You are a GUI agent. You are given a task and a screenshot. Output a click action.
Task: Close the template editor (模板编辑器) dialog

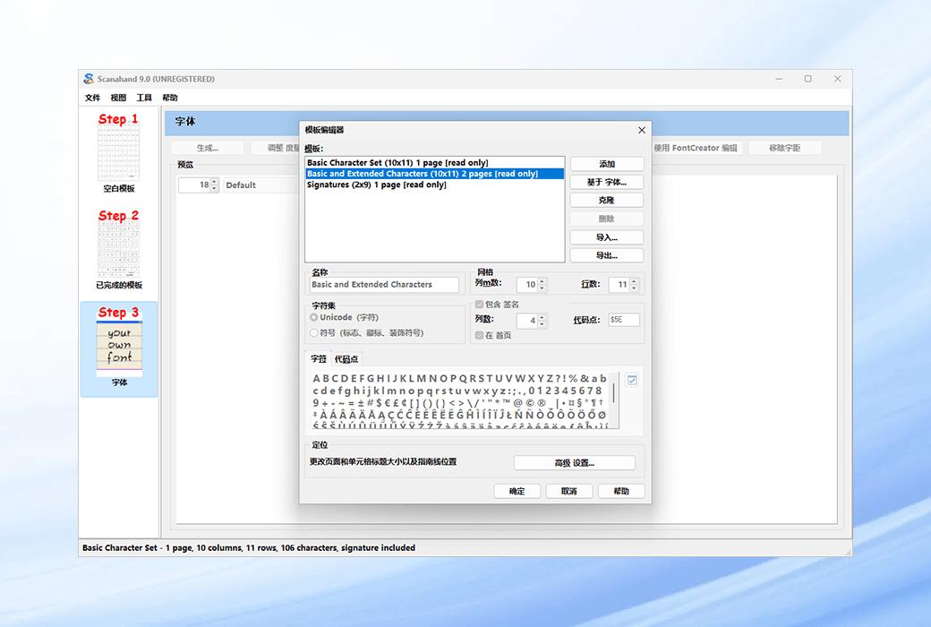641,130
